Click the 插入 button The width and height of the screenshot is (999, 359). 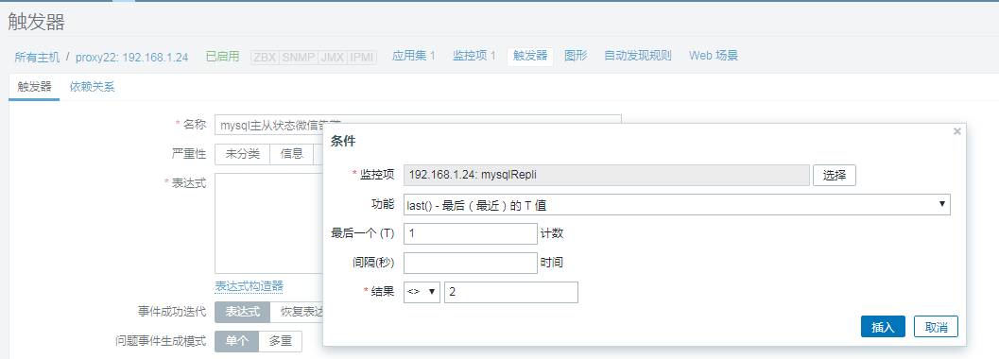883,327
